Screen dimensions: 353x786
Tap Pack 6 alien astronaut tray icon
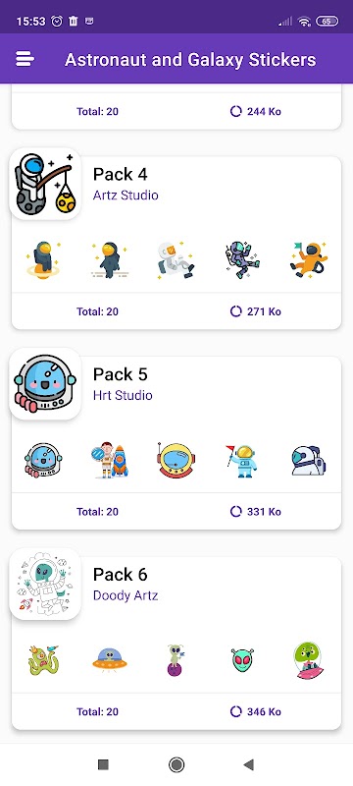[45, 584]
